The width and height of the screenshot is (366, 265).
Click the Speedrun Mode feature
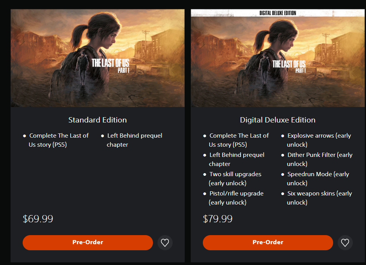315,178
